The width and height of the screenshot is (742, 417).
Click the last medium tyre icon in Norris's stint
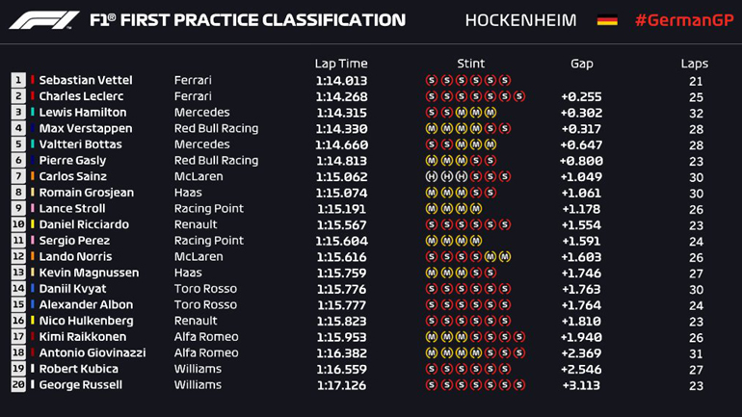click(x=505, y=257)
